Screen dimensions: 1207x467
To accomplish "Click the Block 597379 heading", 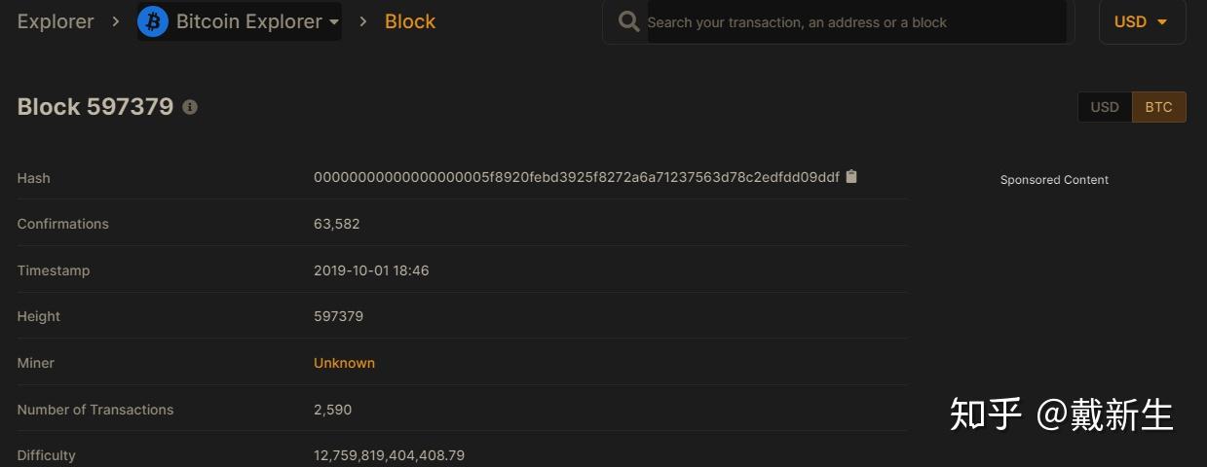I will pyautogui.click(x=95, y=107).
